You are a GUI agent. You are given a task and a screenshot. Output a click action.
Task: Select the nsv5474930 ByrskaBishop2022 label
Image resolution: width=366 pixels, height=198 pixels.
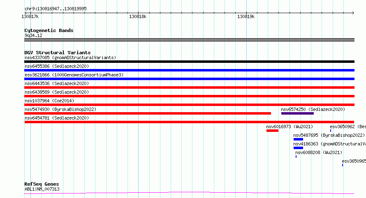60,109
